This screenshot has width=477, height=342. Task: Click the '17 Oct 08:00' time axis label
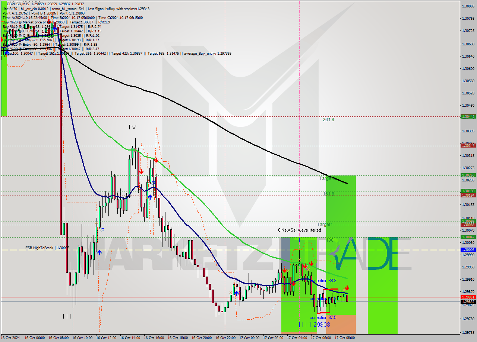click(x=345, y=338)
